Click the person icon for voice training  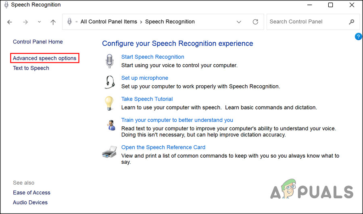(110, 124)
